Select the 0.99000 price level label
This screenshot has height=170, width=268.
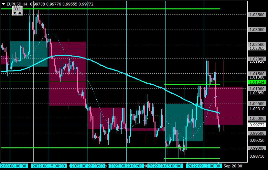257,148
